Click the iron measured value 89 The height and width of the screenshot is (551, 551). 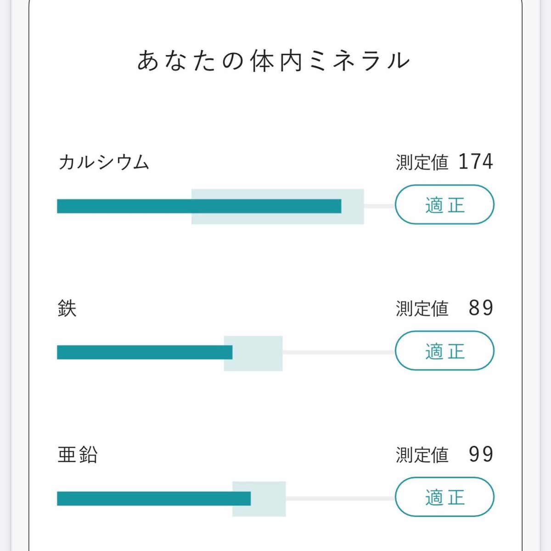480,308
